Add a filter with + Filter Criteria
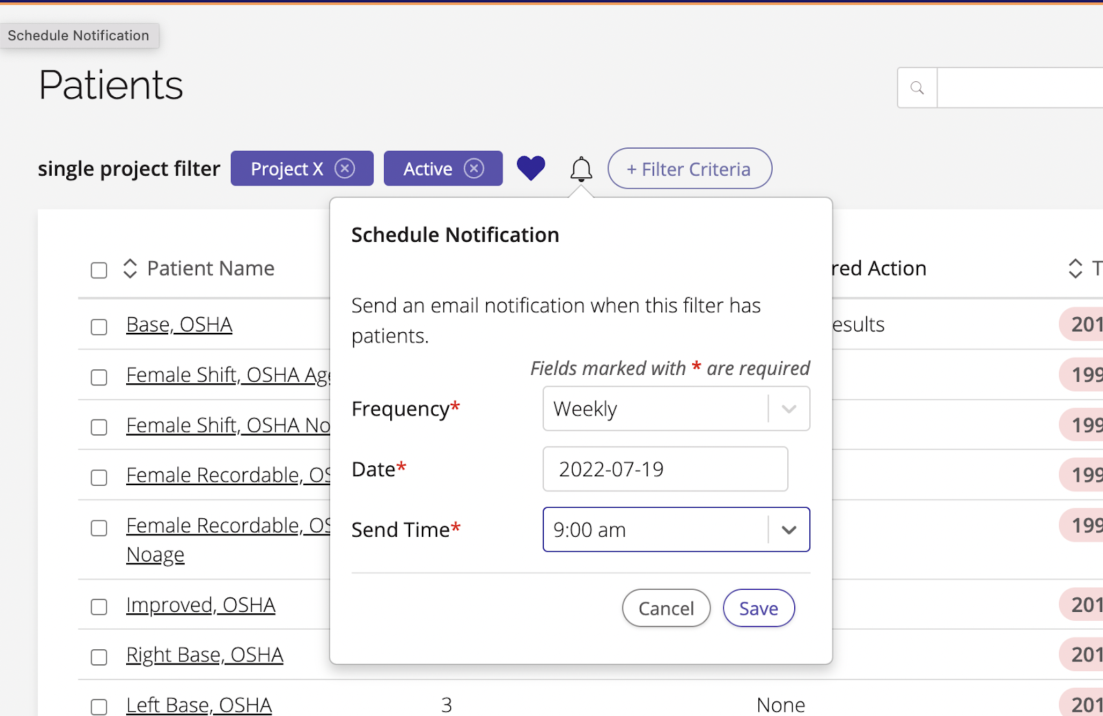The width and height of the screenshot is (1103, 716). (689, 168)
